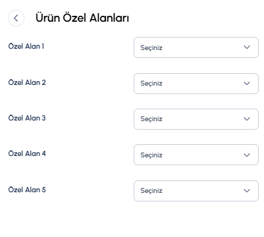The image size is (264, 237).
Task: Click the Ürün Özel Alanları page title
Action: click(x=82, y=18)
